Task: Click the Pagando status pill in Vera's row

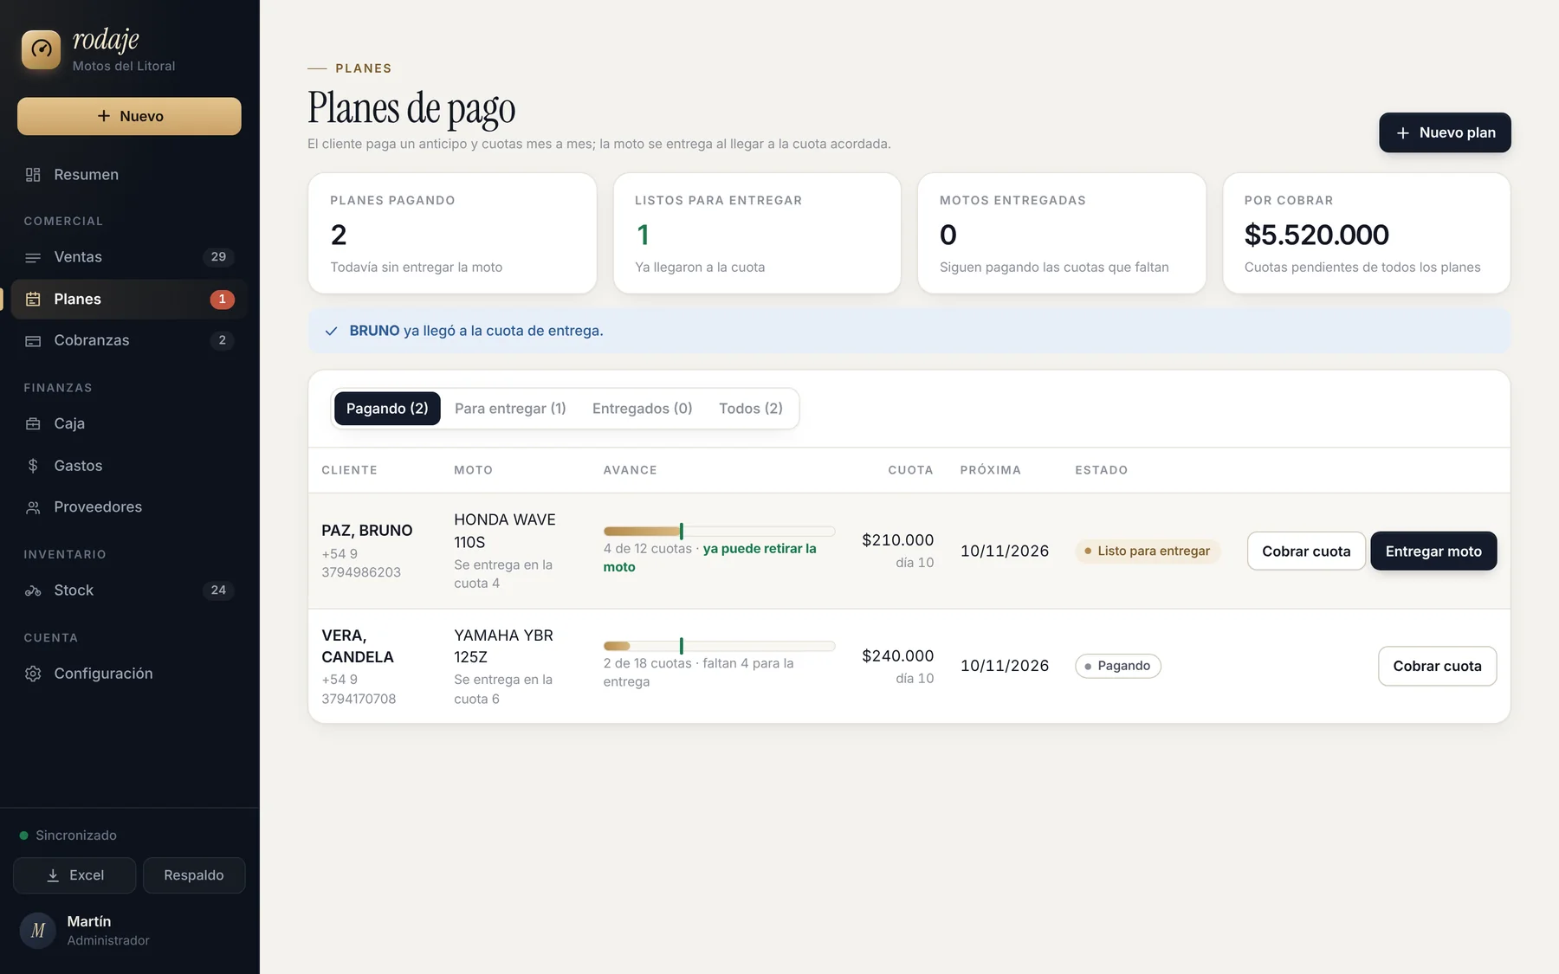Action: point(1118,666)
